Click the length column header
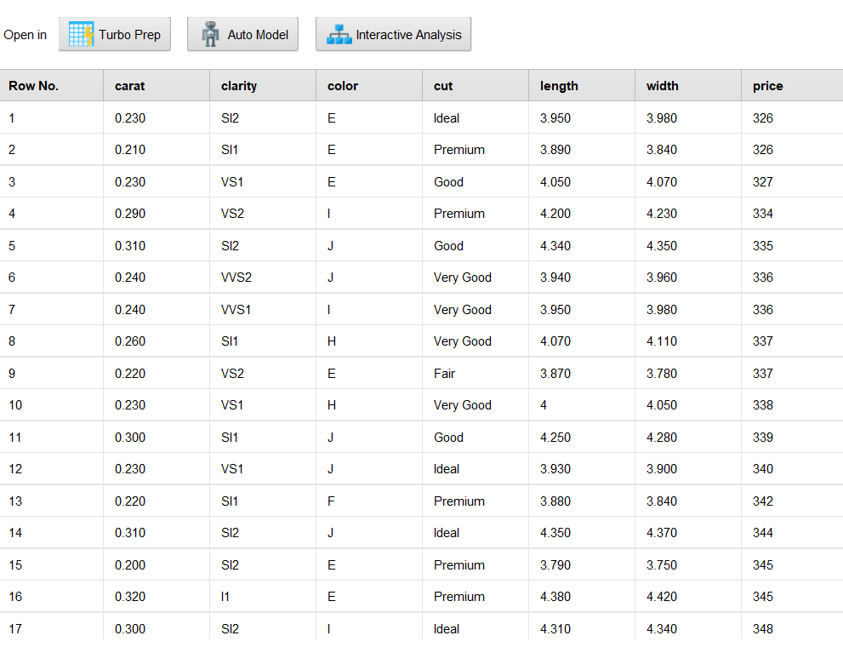 pos(582,85)
